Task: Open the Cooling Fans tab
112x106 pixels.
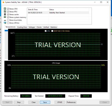Action: (x=22, y=27)
